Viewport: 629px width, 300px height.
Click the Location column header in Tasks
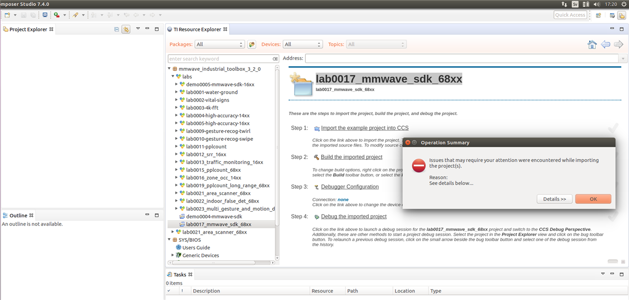tap(410, 291)
